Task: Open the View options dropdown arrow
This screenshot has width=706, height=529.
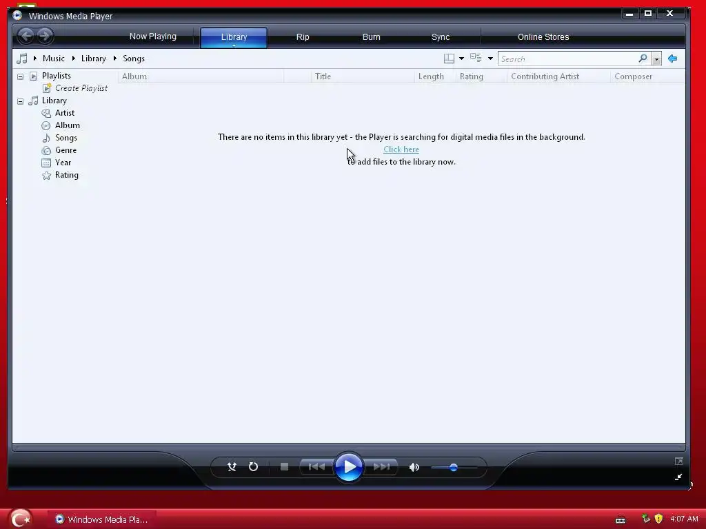Action: 490,59
